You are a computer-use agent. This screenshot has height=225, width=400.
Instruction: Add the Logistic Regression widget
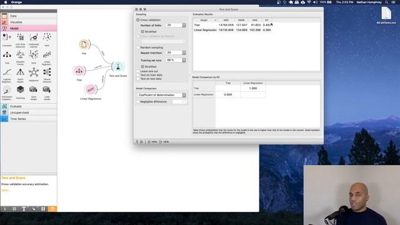7,74
